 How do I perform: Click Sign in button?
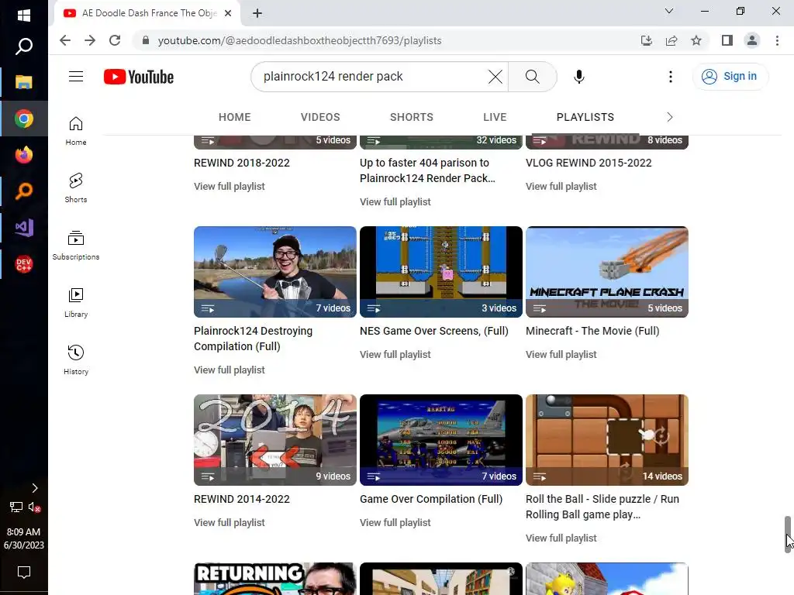click(730, 77)
